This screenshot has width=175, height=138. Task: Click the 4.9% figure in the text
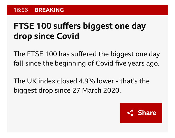(x=87, y=81)
